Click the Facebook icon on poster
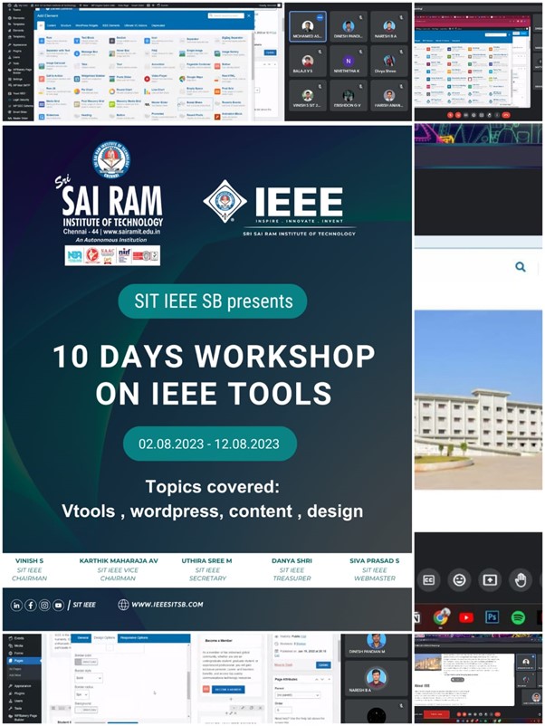 point(31,605)
